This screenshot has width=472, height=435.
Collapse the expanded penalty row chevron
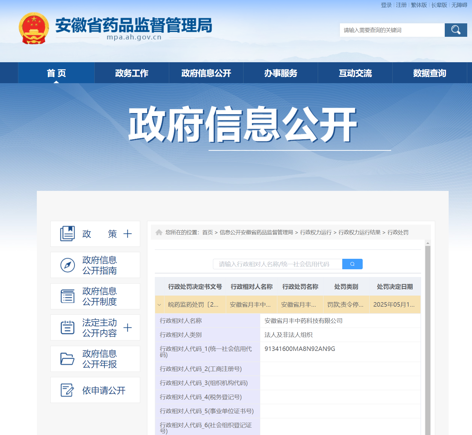coord(159,305)
